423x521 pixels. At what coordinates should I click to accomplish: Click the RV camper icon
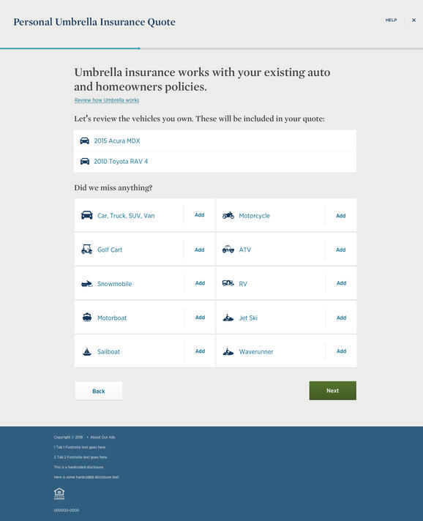pyautogui.click(x=228, y=283)
